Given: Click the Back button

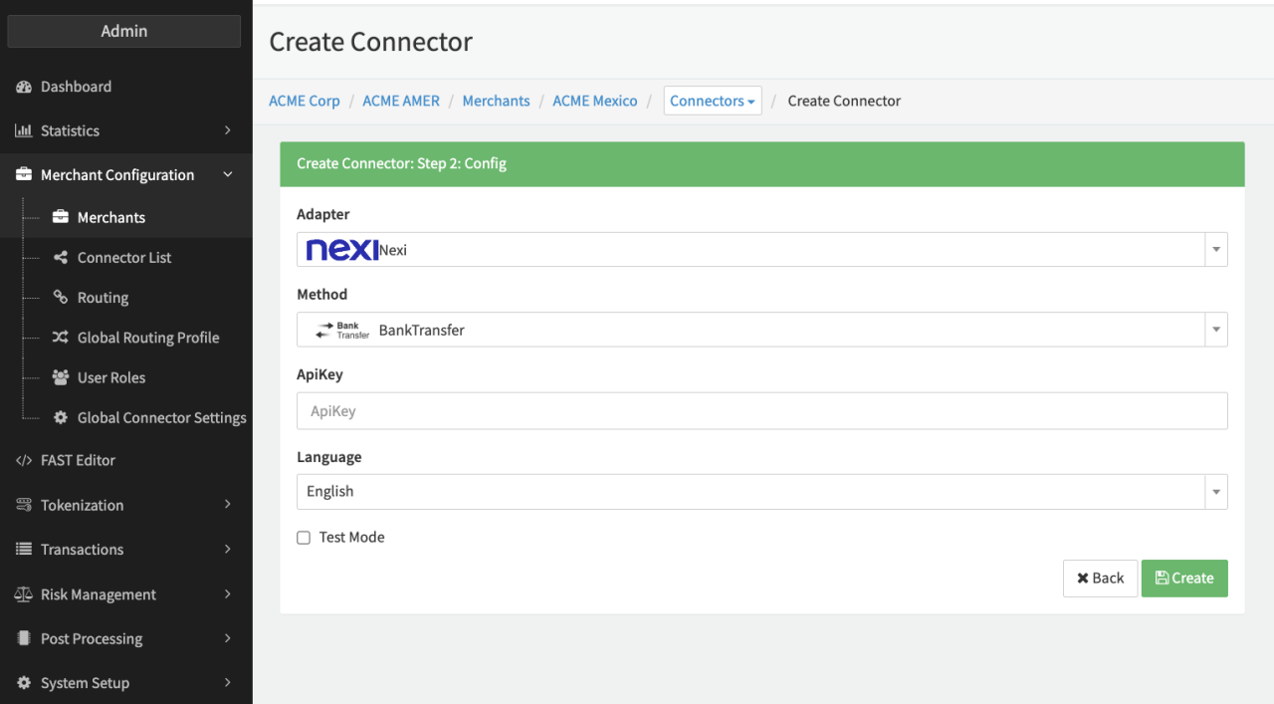Looking at the screenshot, I should click(x=1100, y=579).
